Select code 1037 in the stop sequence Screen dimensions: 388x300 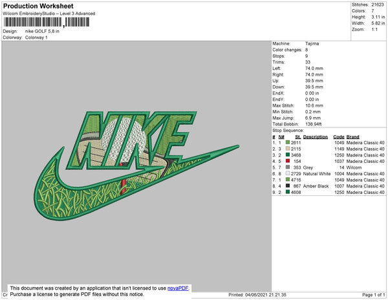tap(339, 161)
